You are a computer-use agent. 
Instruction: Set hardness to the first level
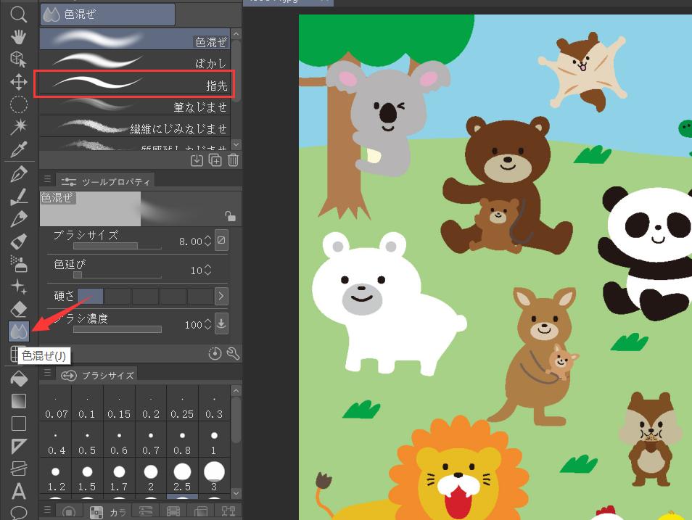[x=91, y=296]
